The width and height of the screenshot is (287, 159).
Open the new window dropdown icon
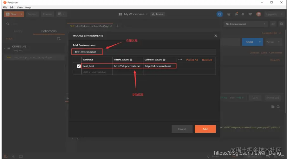(x=61, y=14)
